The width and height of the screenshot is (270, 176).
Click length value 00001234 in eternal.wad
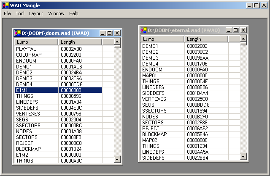[197, 146]
